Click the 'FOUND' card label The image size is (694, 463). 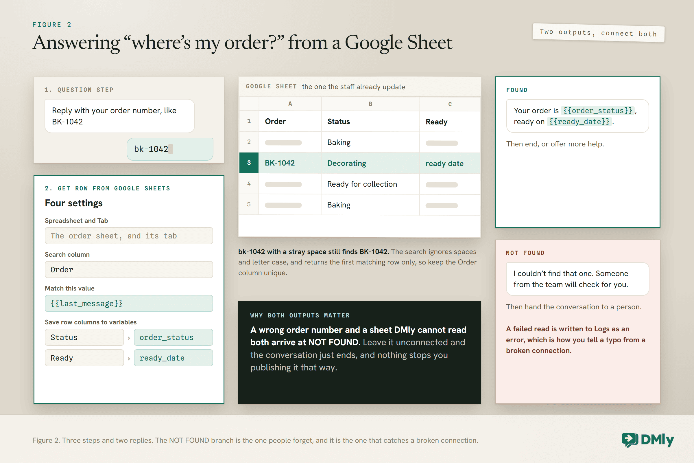[517, 90]
